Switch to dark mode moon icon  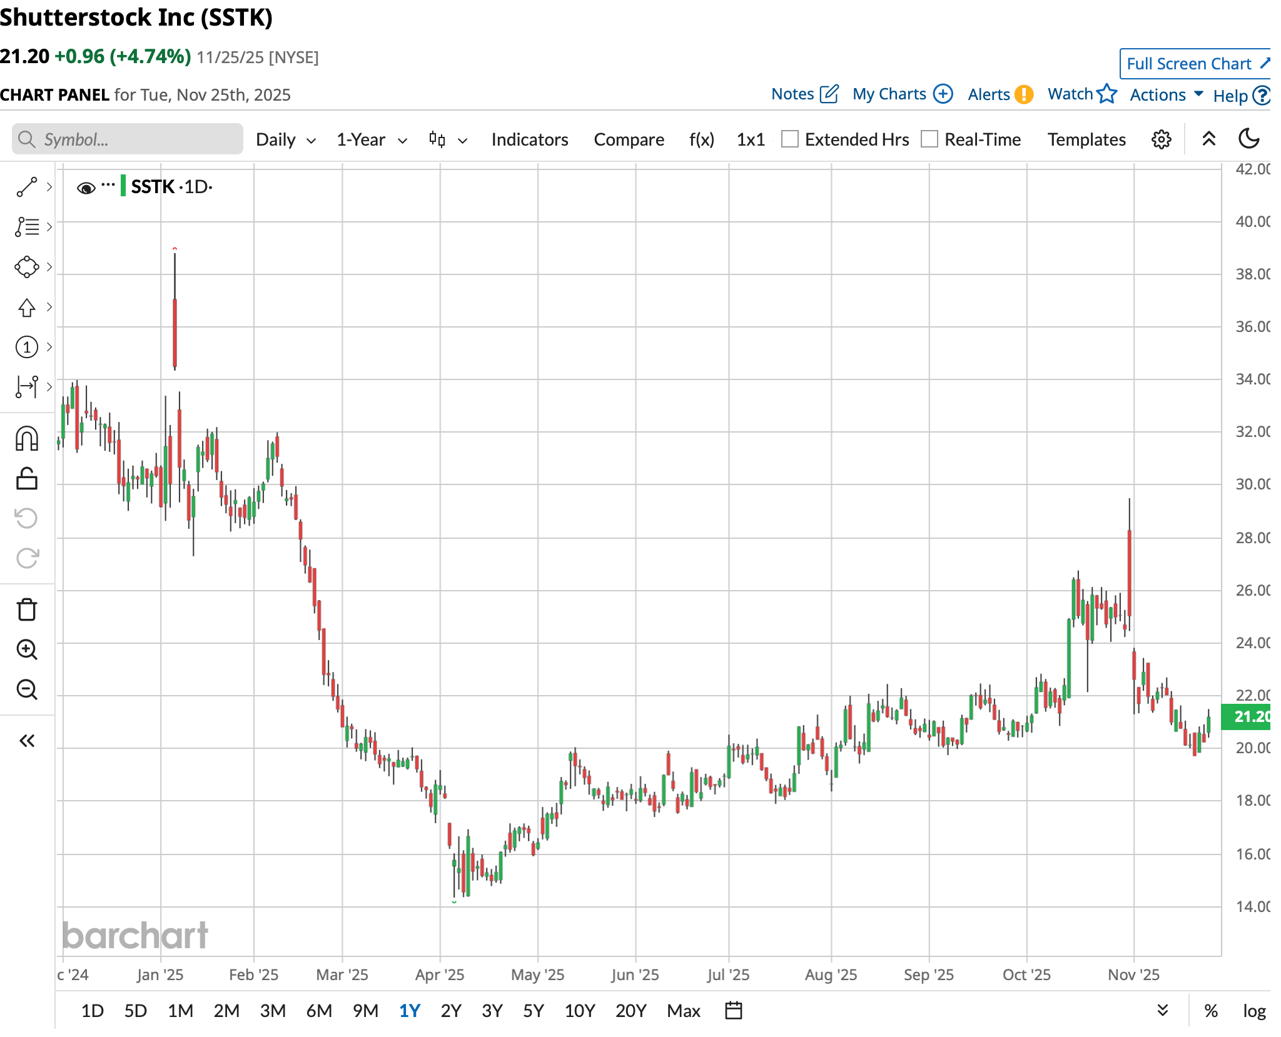[1249, 139]
